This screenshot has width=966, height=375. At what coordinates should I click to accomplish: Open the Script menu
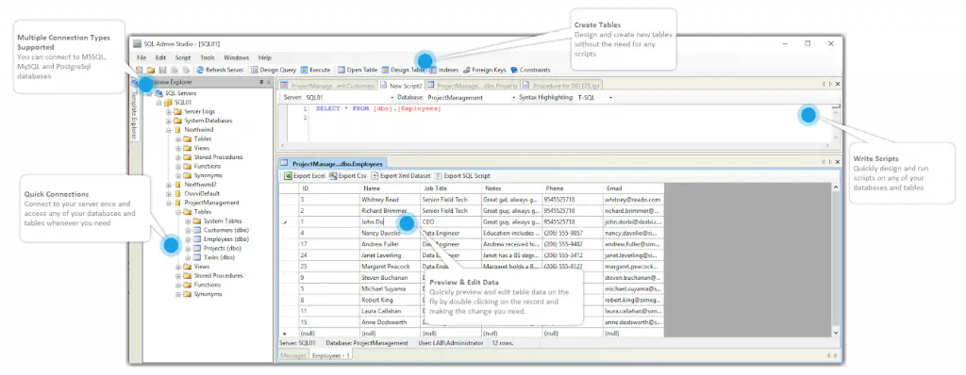click(x=183, y=57)
